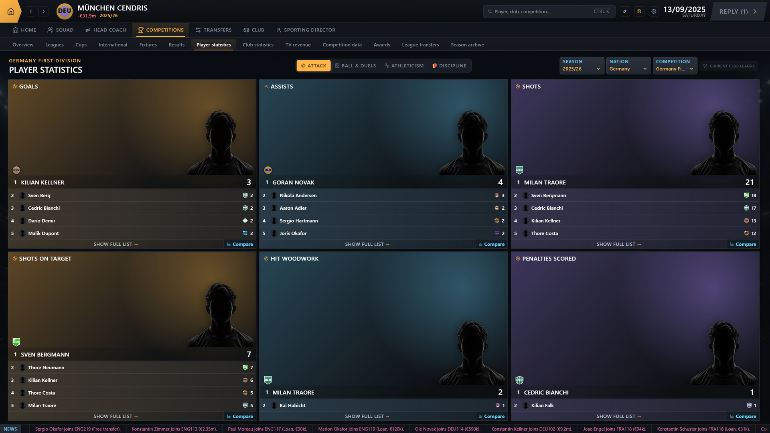Click Nikola Andersen's club badge icon
This screenshot has height=433, width=770.
click(x=496, y=195)
